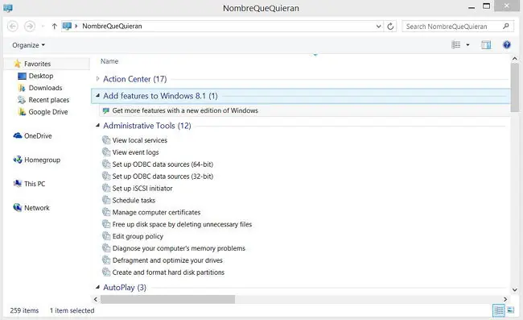Select This PC in the navigation pane
The width and height of the screenshot is (523, 320).
(x=35, y=184)
